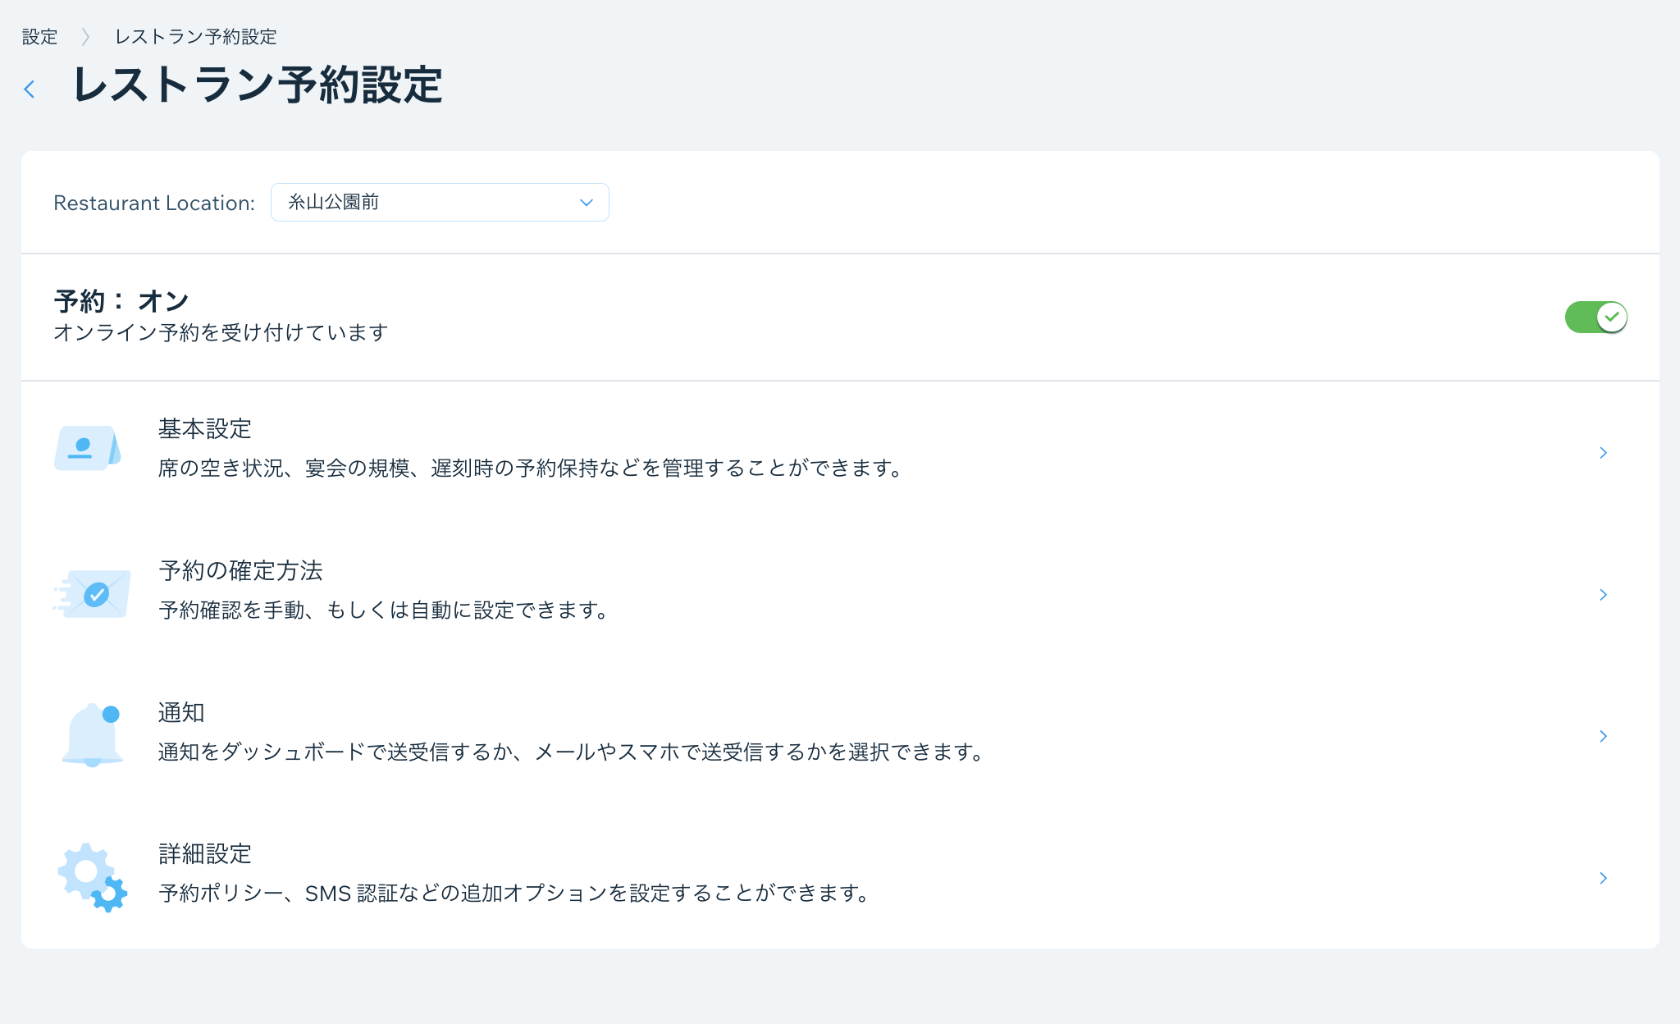Turn off the 予約 online reservations toggle

click(x=1596, y=317)
